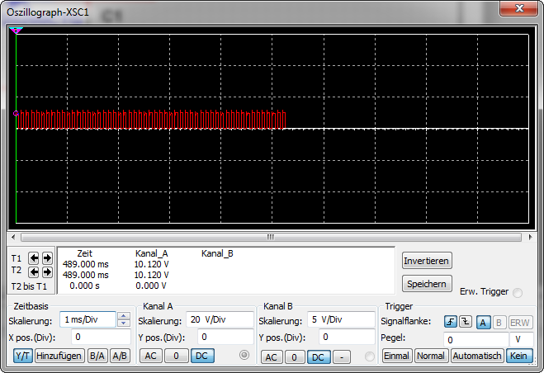Viewport: 544px width, 373px height.
Task: Decrease Zeitbasis scale with down stepper
Action: pyautogui.click(x=124, y=323)
